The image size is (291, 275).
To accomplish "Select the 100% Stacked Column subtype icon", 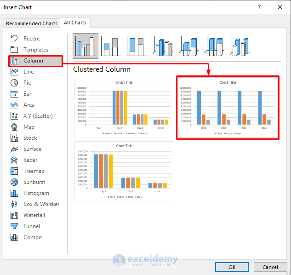I will click(137, 46).
